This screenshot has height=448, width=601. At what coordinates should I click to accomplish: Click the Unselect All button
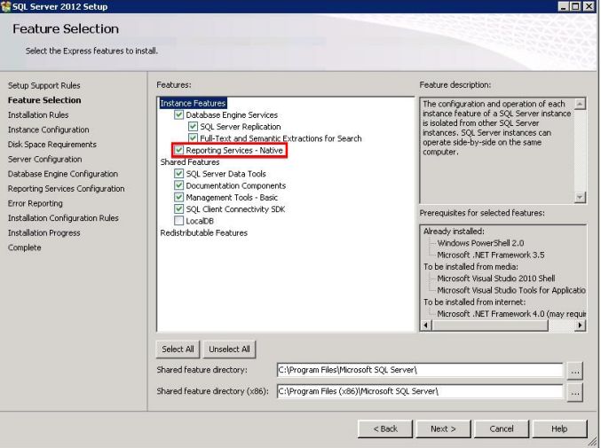pos(229,350)
